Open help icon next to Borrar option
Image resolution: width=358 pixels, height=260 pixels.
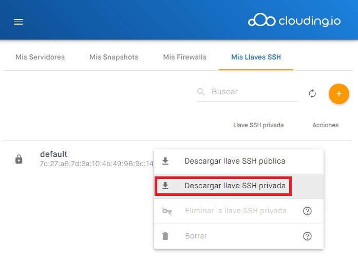pyautogui.click(x=307, y=236)
